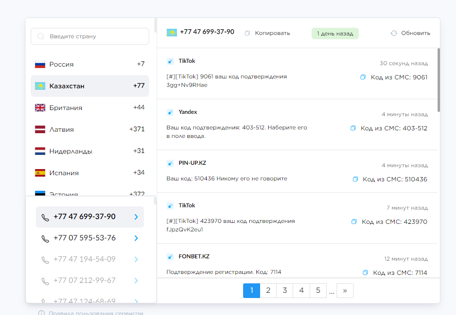The height and width of the screenshot is (315, 456).
Task: Click the Код из СМС: 510436 text
Action: 395,179
